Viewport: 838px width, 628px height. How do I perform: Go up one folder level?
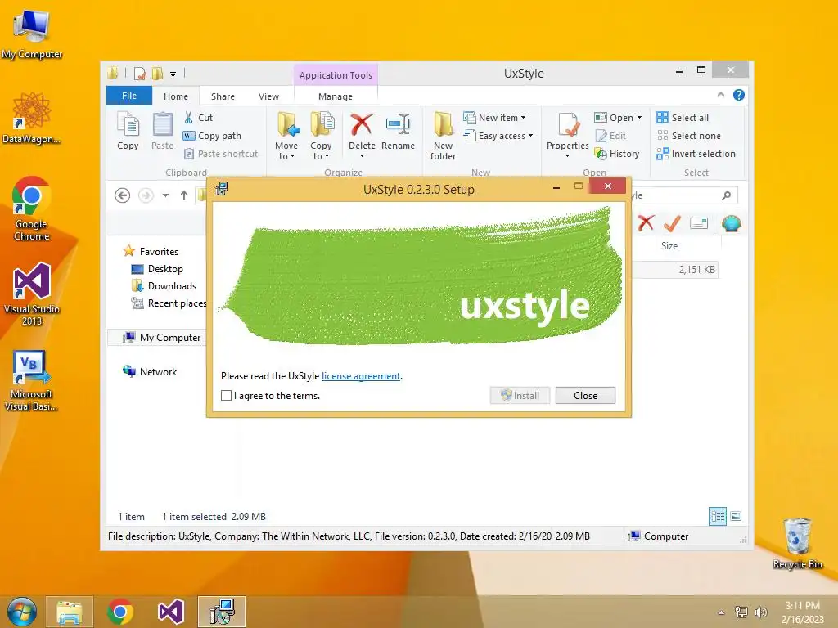point(184,195)
